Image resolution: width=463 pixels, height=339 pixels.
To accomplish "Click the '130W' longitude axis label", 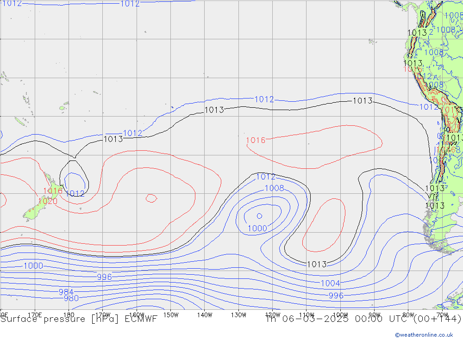I will tap(238, 315).
